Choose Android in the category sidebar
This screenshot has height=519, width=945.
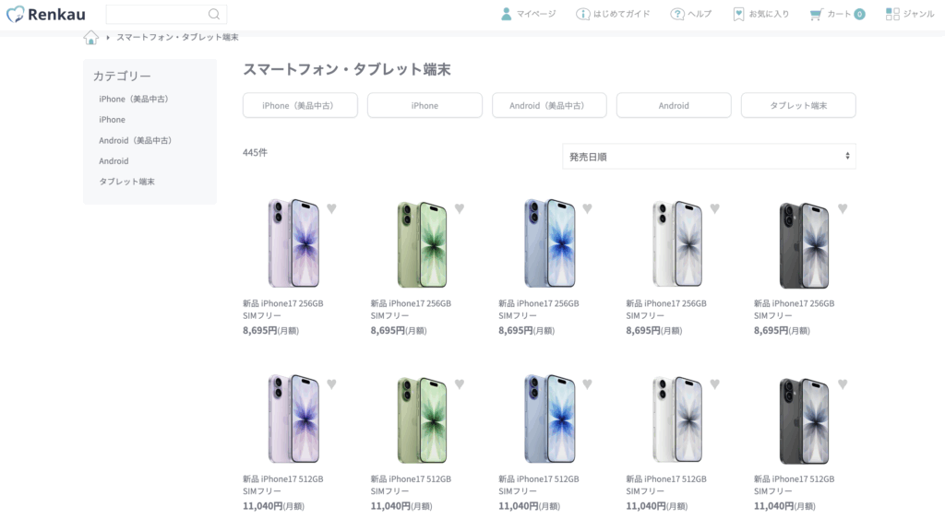114,160
